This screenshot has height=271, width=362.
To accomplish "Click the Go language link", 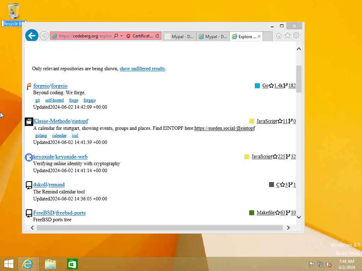I will 265,86.
